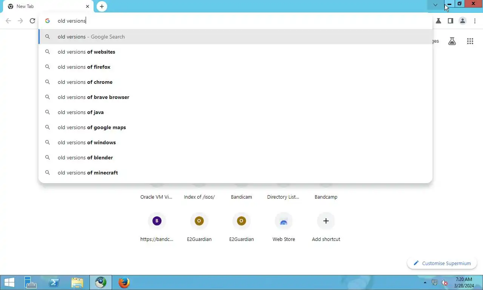483x290 pixels.
Task: Open the Windows Start button
Action: click(9, 282)
